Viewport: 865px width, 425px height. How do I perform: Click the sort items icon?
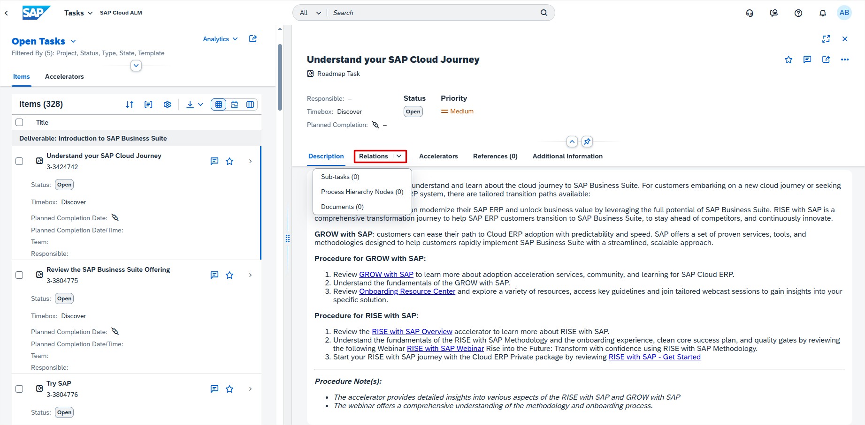click(x=130, y=104)
